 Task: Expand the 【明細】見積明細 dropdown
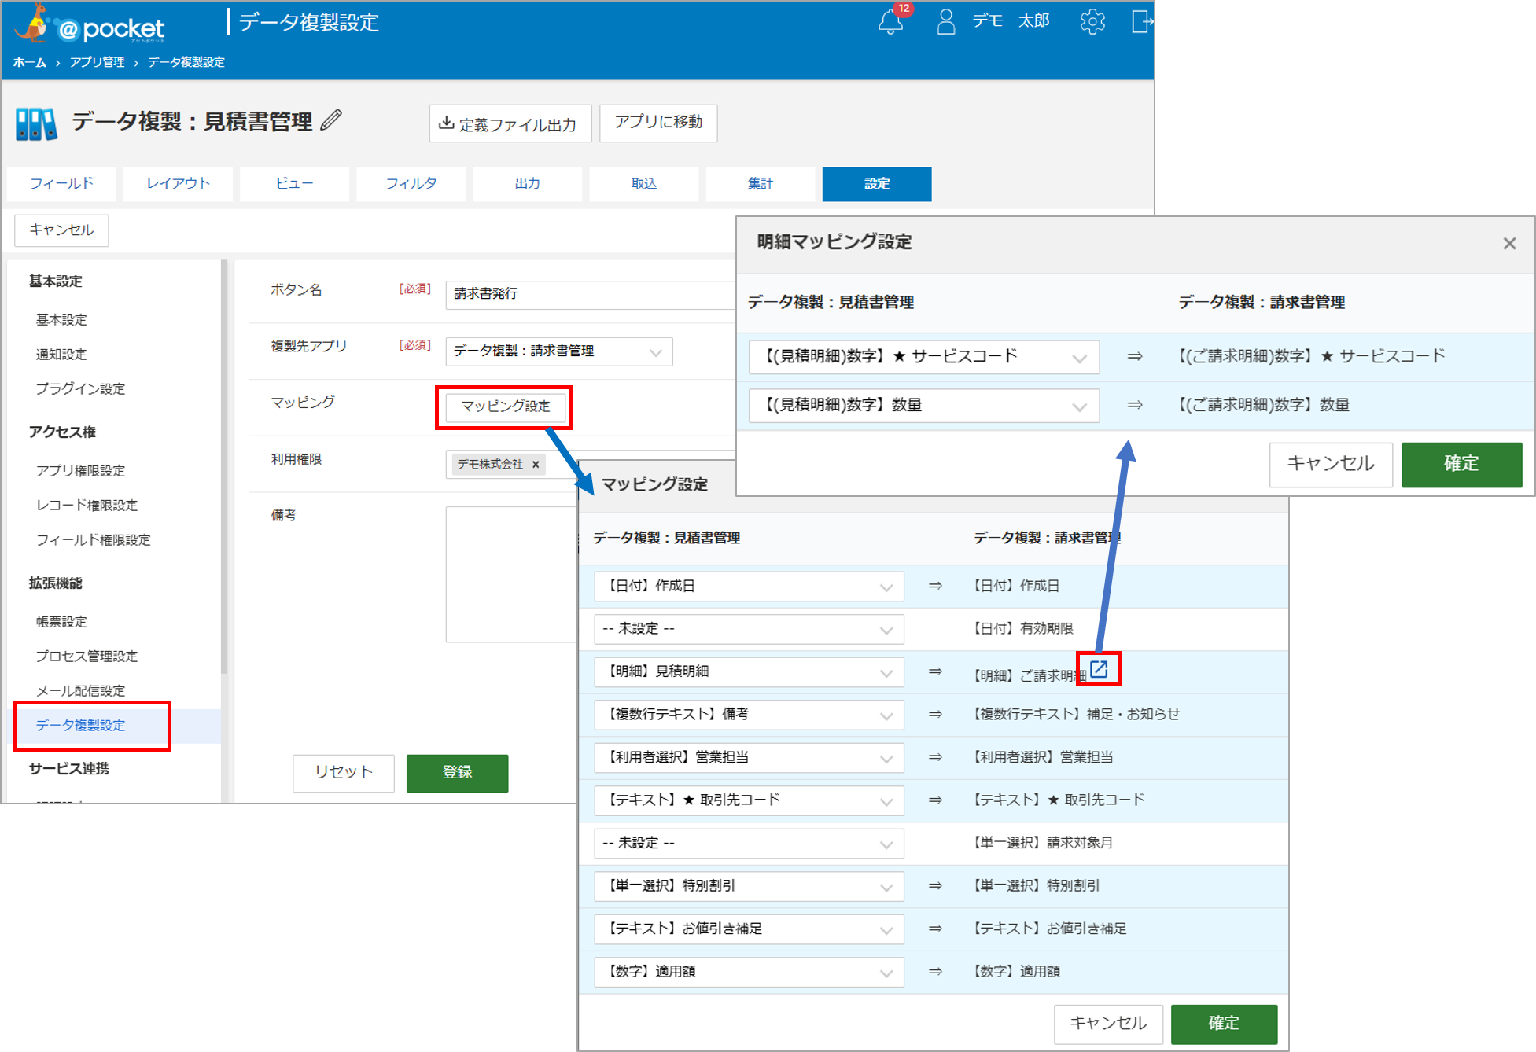click(749, 672)
